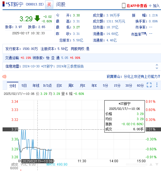Switch to the B/S点 tab

click(x=47, y=85)
